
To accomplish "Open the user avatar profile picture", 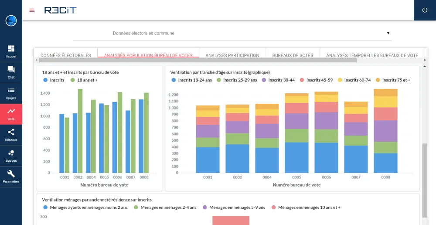I will [x=11, y=20].
